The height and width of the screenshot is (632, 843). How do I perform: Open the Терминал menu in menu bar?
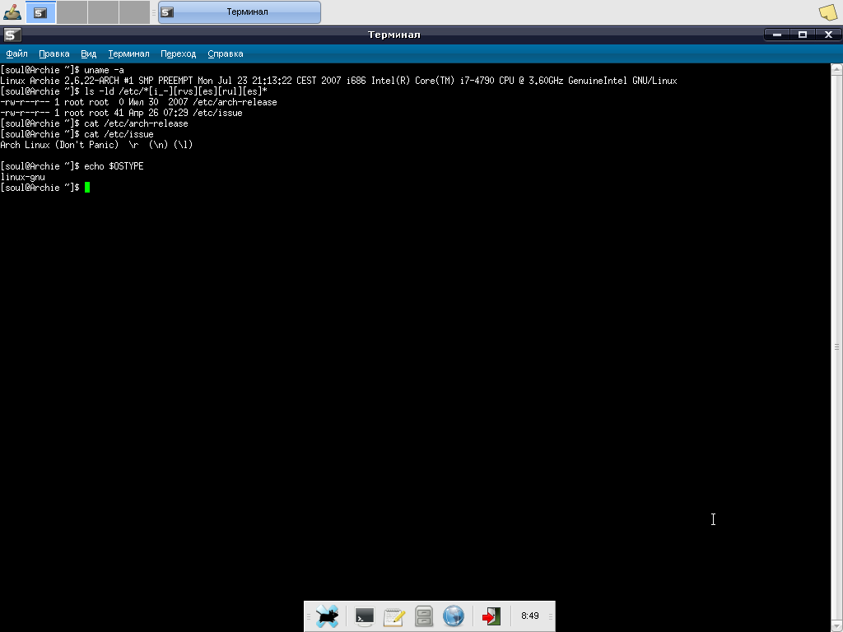click(128, 53)
